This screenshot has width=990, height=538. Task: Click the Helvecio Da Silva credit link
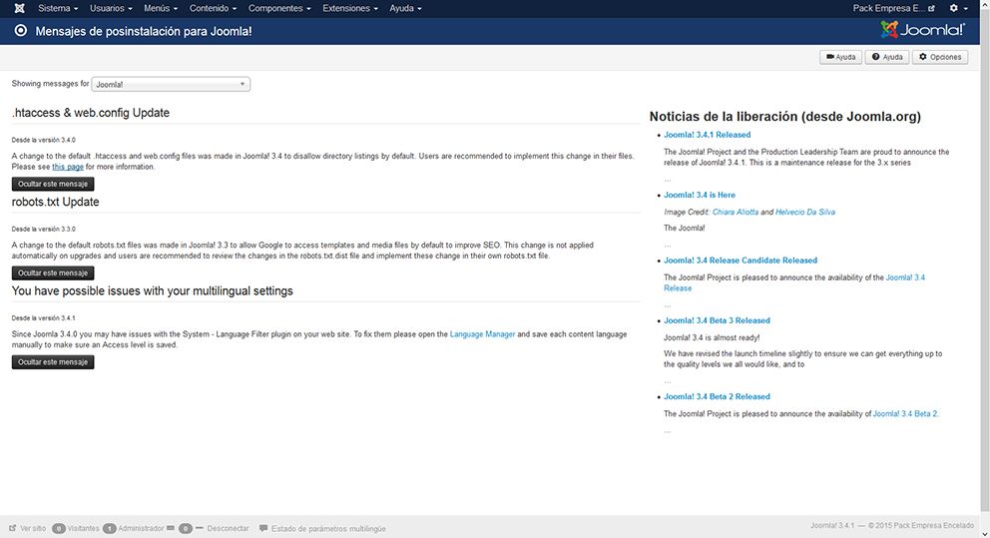click(x=805, y=212)
